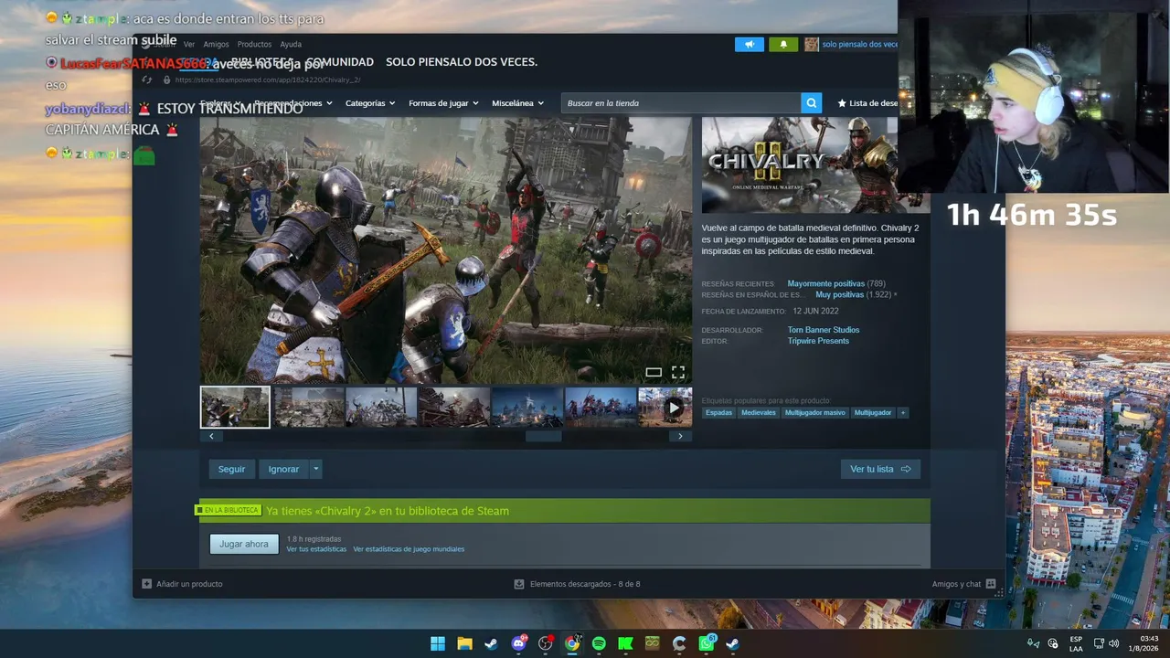This screenshot has height=658, width=1170.
Task: Click the Espadas tag
Action: point(719,413)
